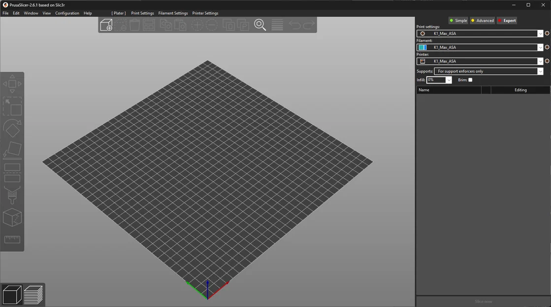Switch to the Filament Settings tab

click(173, 13)
